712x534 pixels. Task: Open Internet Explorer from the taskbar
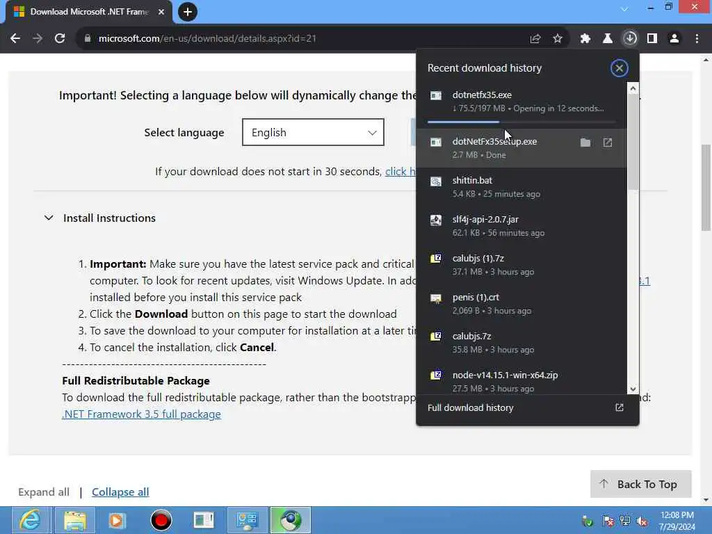[x=30, y=520]
